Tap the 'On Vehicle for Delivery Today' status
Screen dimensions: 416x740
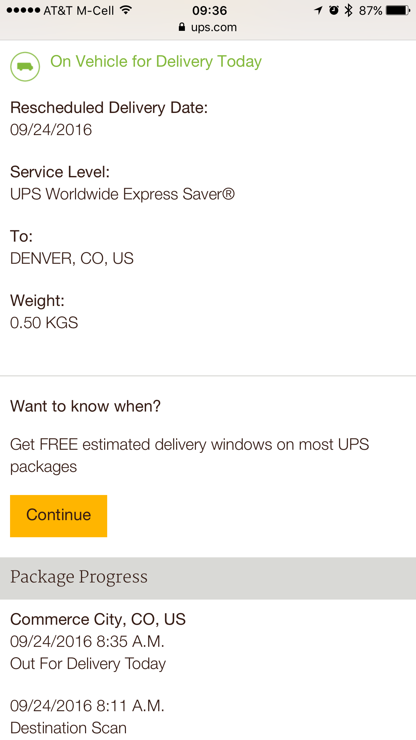click(156, 62)
